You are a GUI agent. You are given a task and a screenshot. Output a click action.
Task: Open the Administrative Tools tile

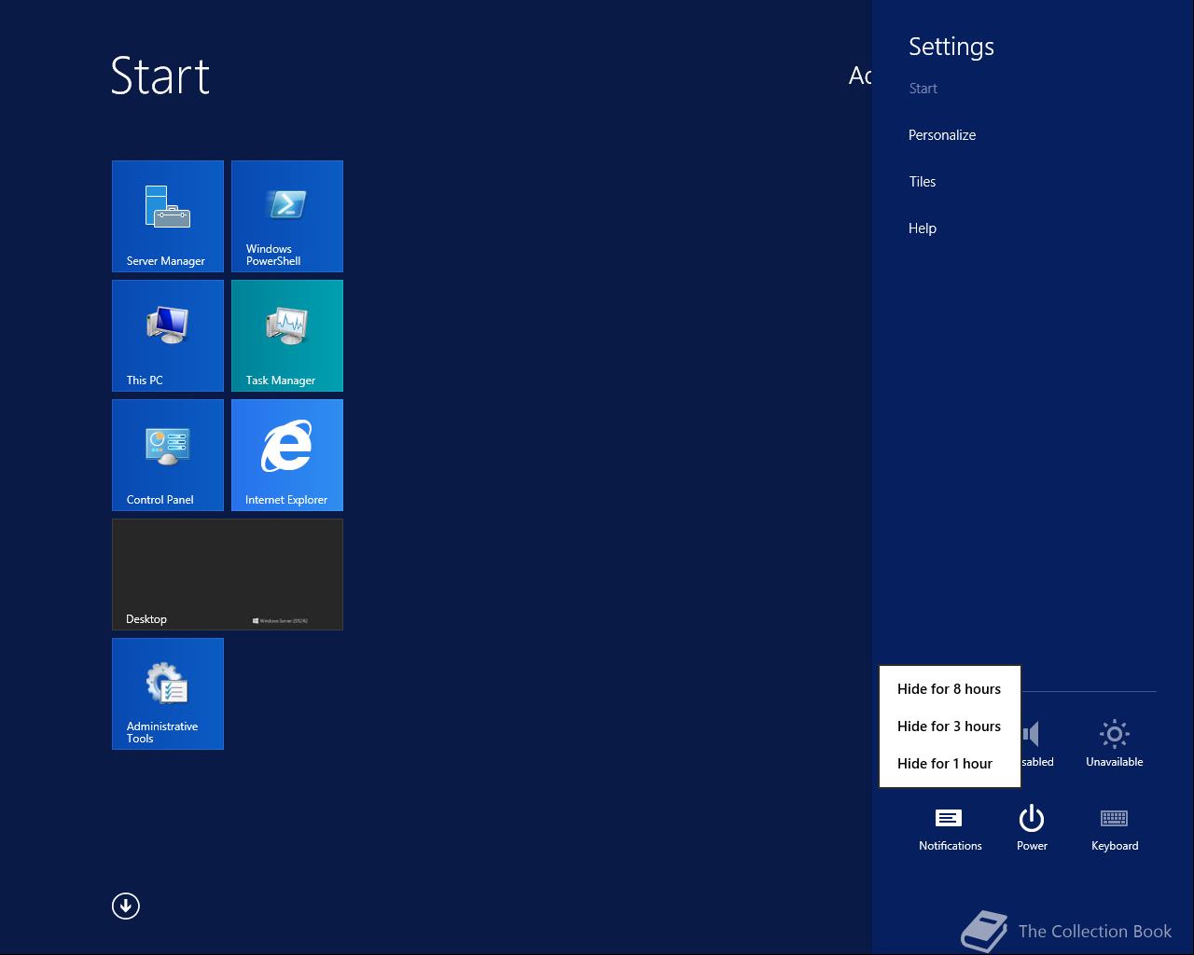tap(168, 694)
